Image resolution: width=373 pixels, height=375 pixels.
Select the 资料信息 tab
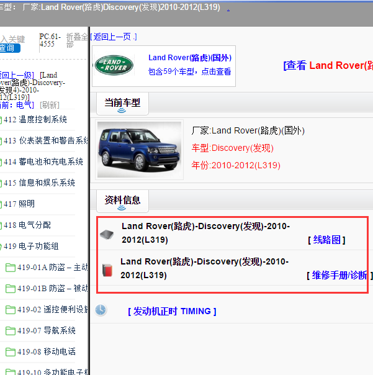click(x=122, y=201)
